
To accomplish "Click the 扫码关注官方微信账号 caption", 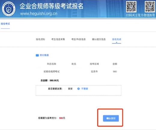I will [141, 15].
